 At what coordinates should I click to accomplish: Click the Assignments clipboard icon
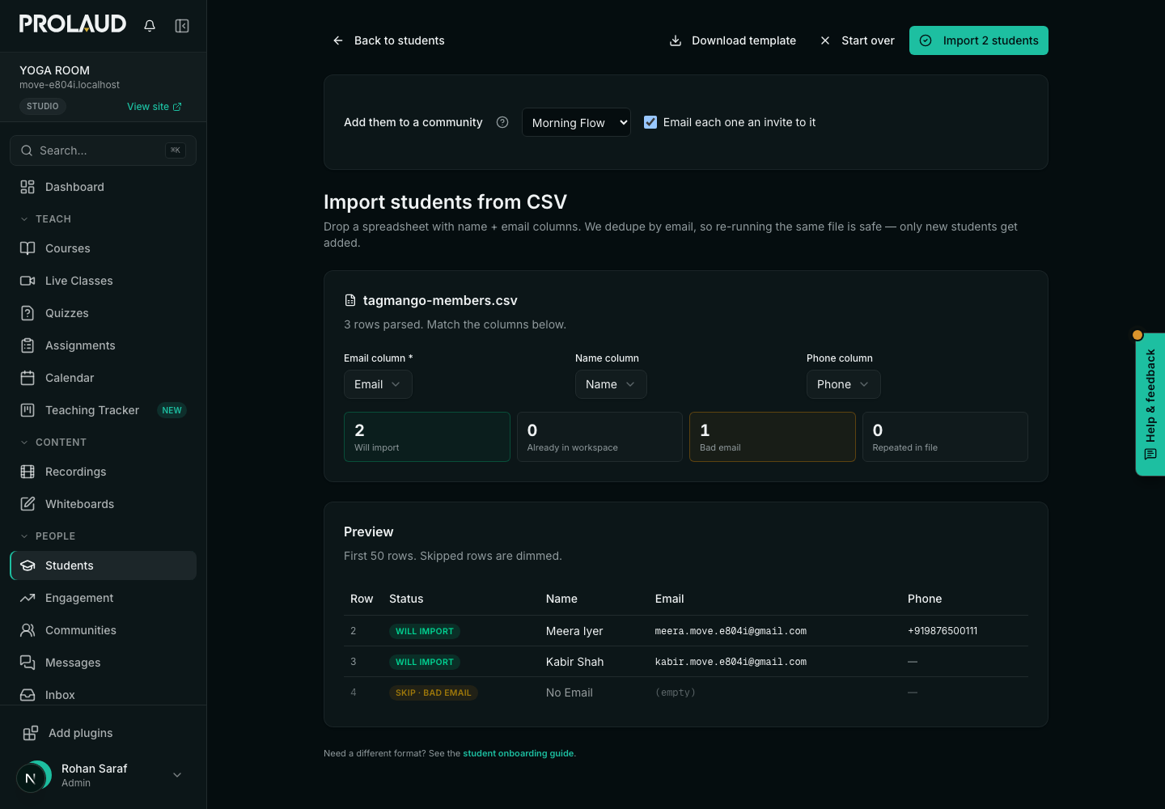pos(28,345)
